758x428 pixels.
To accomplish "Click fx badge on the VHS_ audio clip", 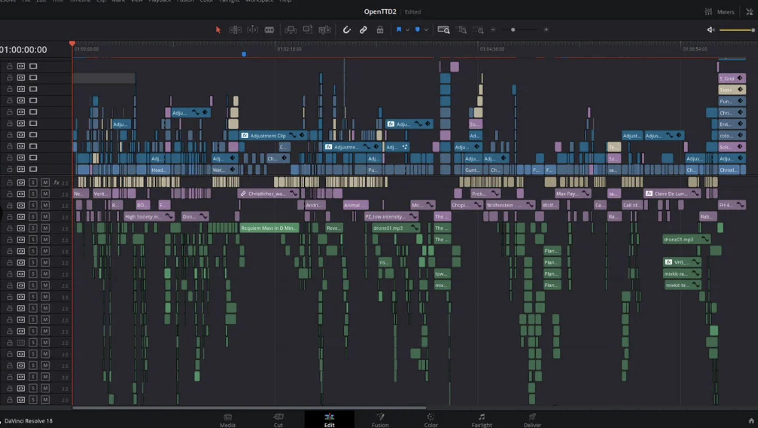I will [668, 262].
